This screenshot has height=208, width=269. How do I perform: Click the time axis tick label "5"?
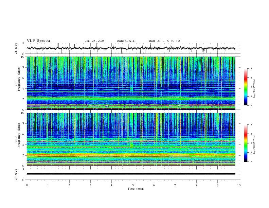133,185
